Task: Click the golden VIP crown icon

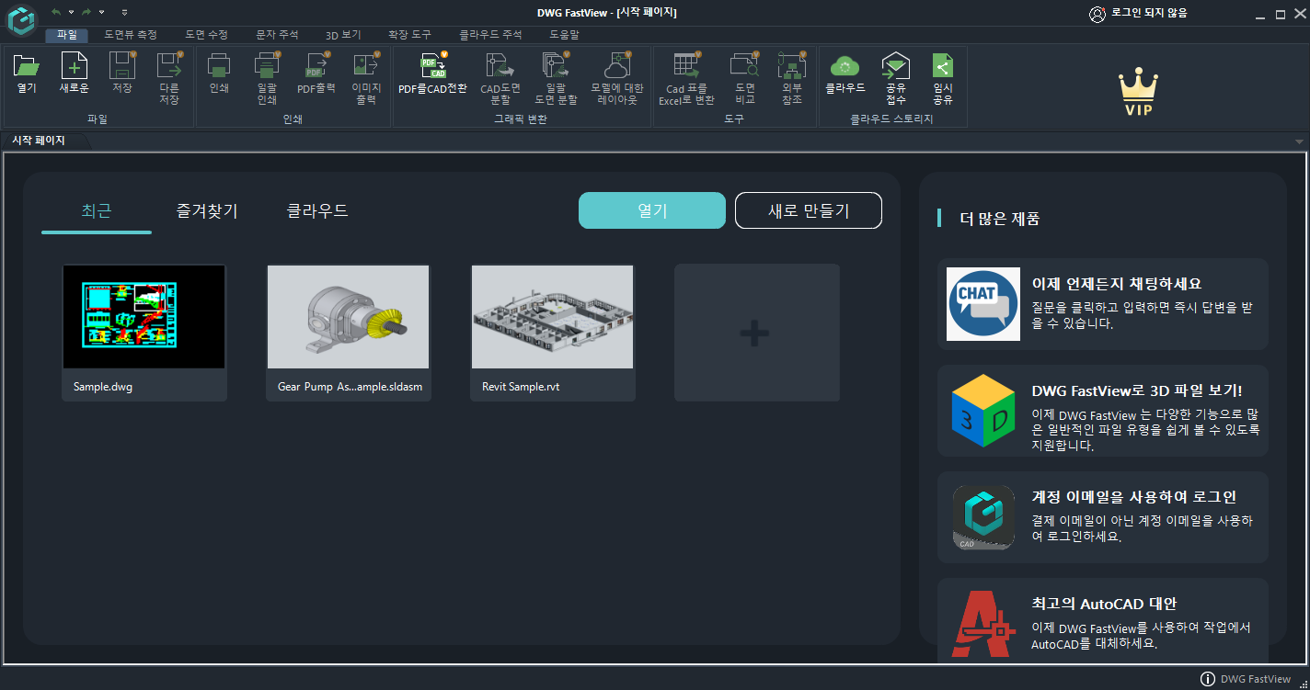Action: pyautogui.click(x=1138, y=91)
